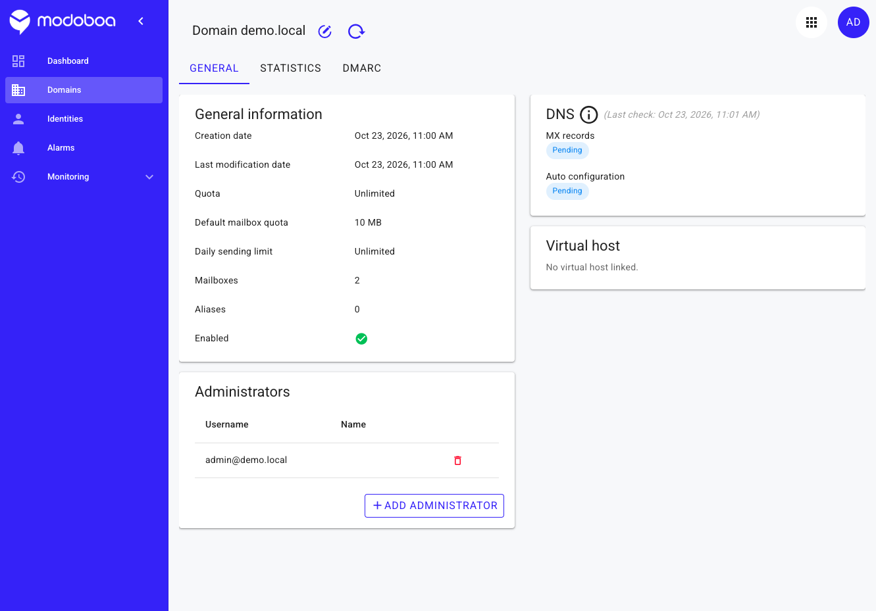
Task: Click the Auto configuration Pending badge
Action: pyautogui.click(x=567, y=191)
